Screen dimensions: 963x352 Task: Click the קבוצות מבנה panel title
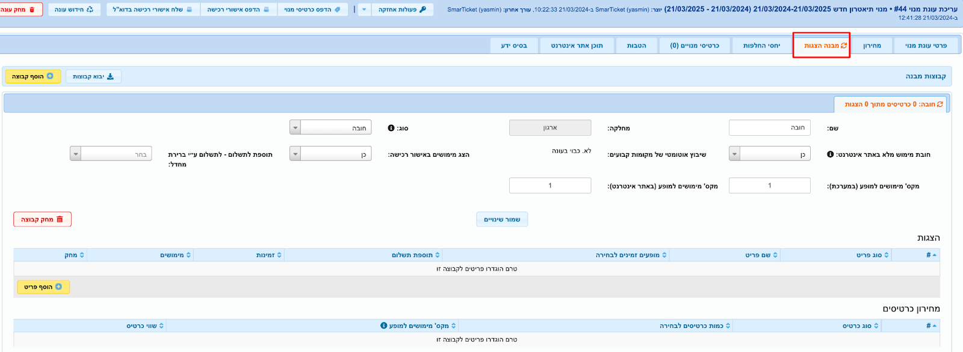coord(926,76)
